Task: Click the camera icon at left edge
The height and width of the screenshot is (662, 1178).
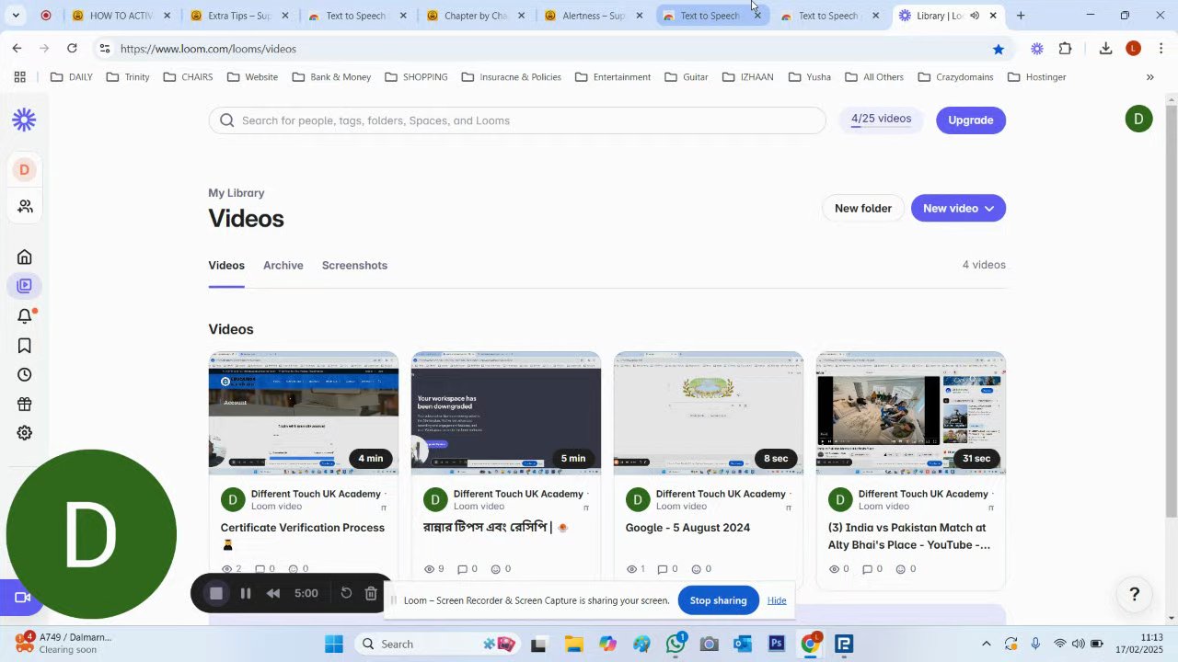Action: [x=22, y=598]
